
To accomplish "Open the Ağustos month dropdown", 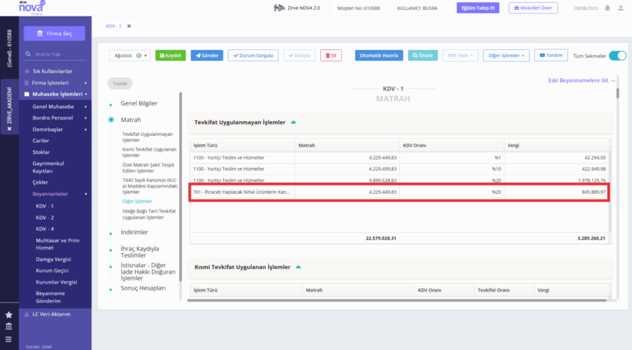I will [130, 56].
